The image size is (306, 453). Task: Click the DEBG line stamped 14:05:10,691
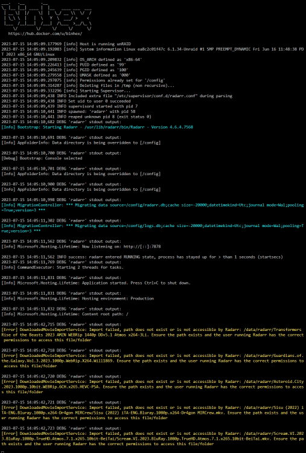coord(61,138)
